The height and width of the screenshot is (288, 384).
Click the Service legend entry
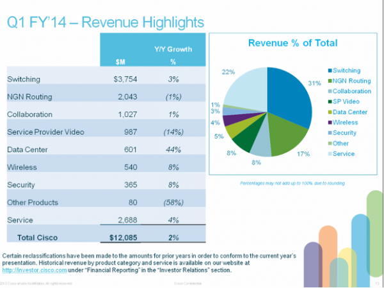tap(341, 154)
